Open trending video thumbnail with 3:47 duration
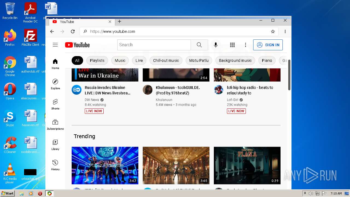This screenshot has width=350, height=197. pyautogui.click(x=105, y=166)
